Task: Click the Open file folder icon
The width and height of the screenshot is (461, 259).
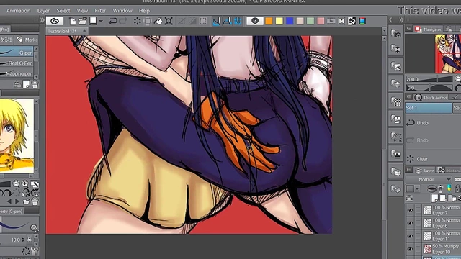Action: [83, 21]
